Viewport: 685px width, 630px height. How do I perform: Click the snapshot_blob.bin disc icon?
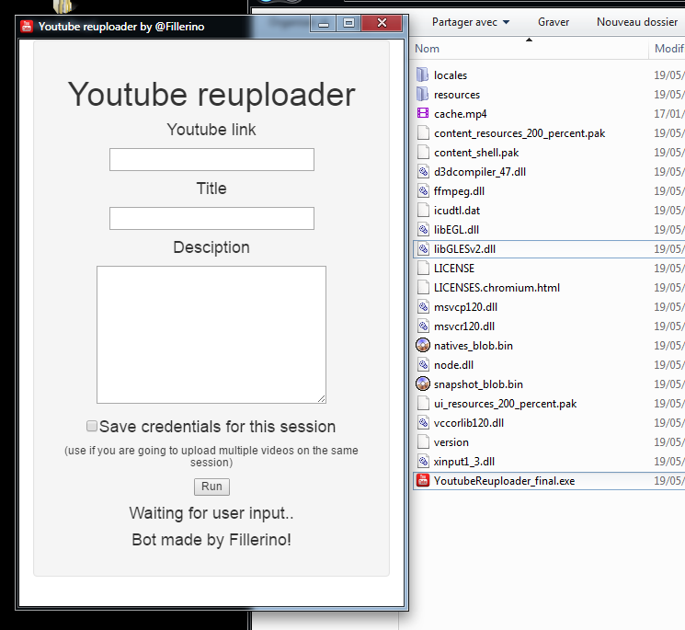[x=422, y=384]
